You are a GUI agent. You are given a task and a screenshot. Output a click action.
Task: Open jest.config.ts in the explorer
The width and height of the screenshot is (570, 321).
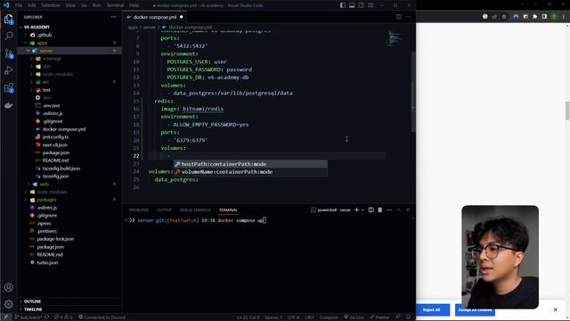pyautogui.click(x=55, y=136)
